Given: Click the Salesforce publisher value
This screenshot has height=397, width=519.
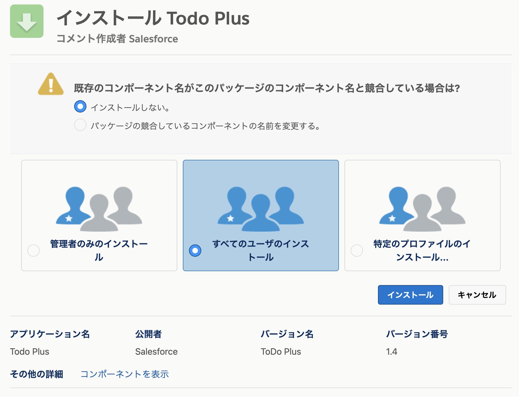Looking at the screenshot, I should [156, 352].
